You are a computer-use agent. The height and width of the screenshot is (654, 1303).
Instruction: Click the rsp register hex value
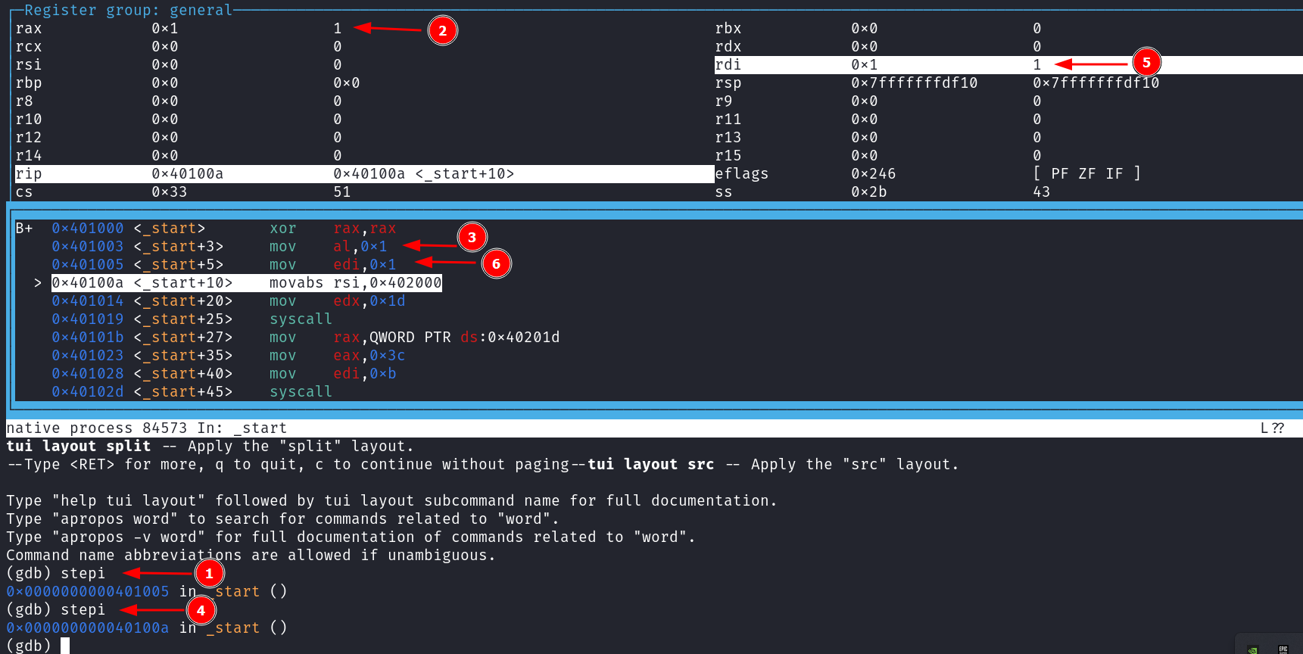tap(914, 83)
